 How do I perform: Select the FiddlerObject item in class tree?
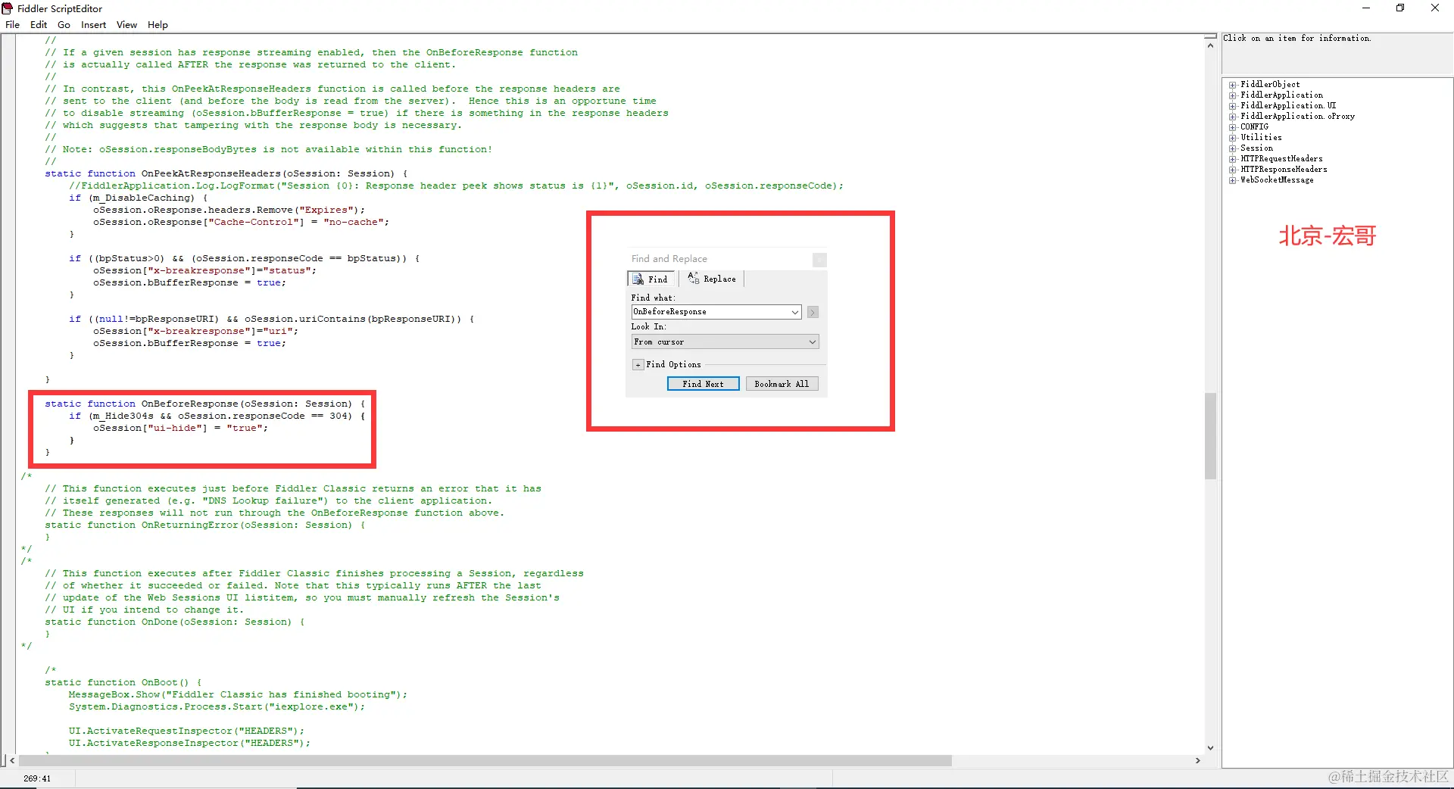[1270, 85]
